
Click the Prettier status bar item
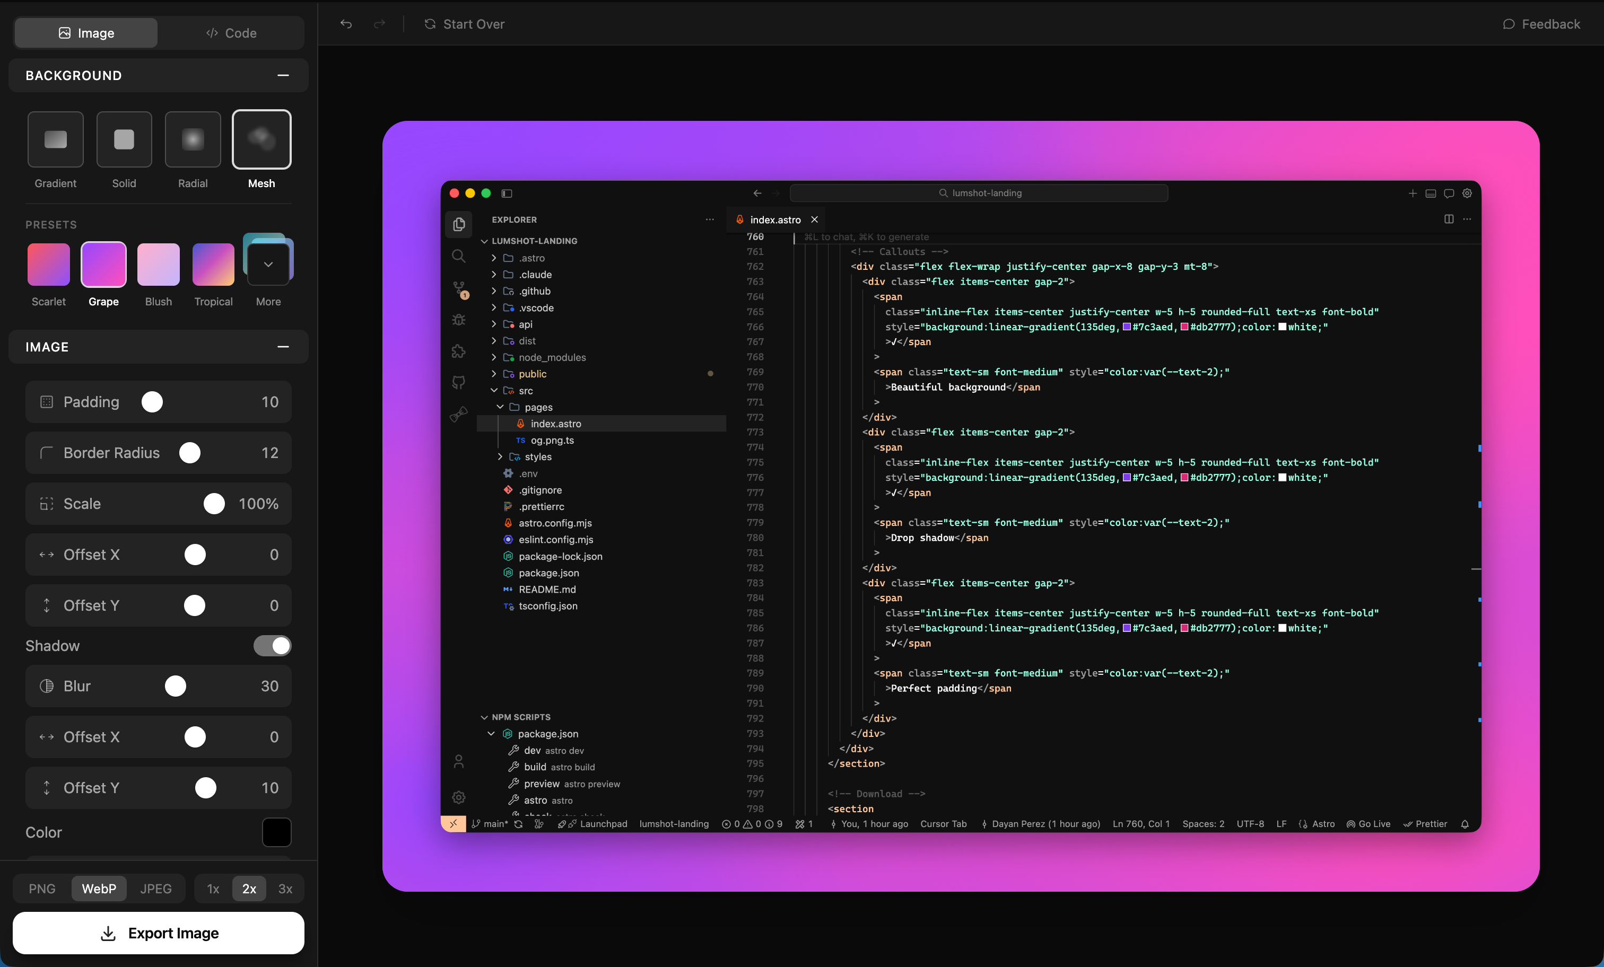coord(1430,824)
